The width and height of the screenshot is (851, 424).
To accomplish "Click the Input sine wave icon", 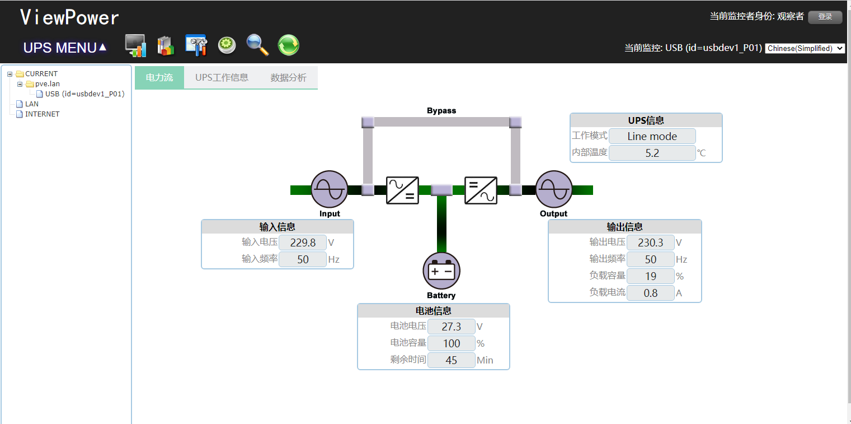I will [x=330, y=189].
